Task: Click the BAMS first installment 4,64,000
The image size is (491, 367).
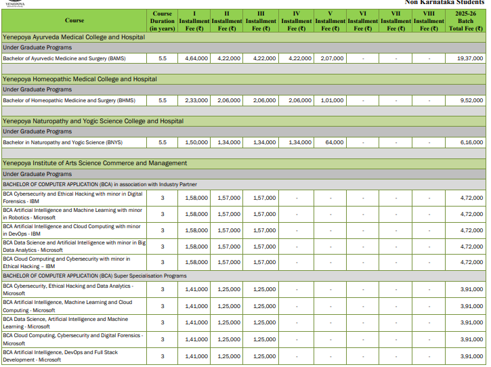Action: tap(196, 59)
